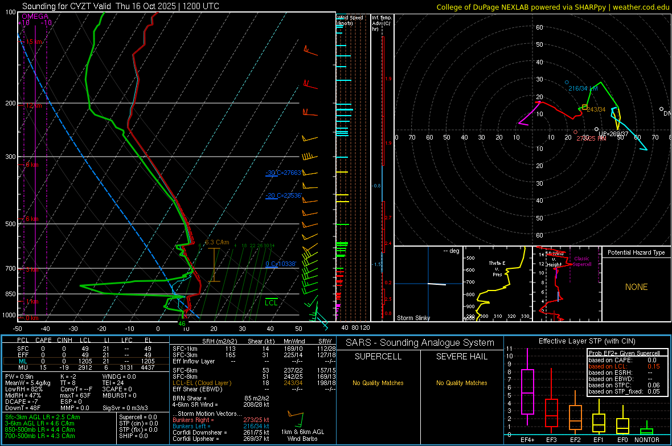The height and width of the screenshot is (446, 672).
Task: Click Corfidi Downshear = 261/75 kt
Action: point(221,433)
